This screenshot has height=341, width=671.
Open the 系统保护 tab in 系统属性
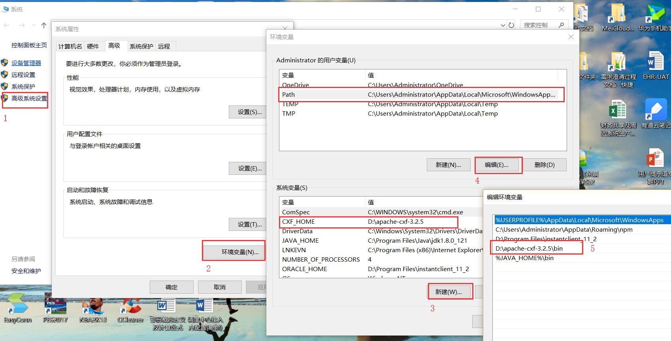click(141, 46)
